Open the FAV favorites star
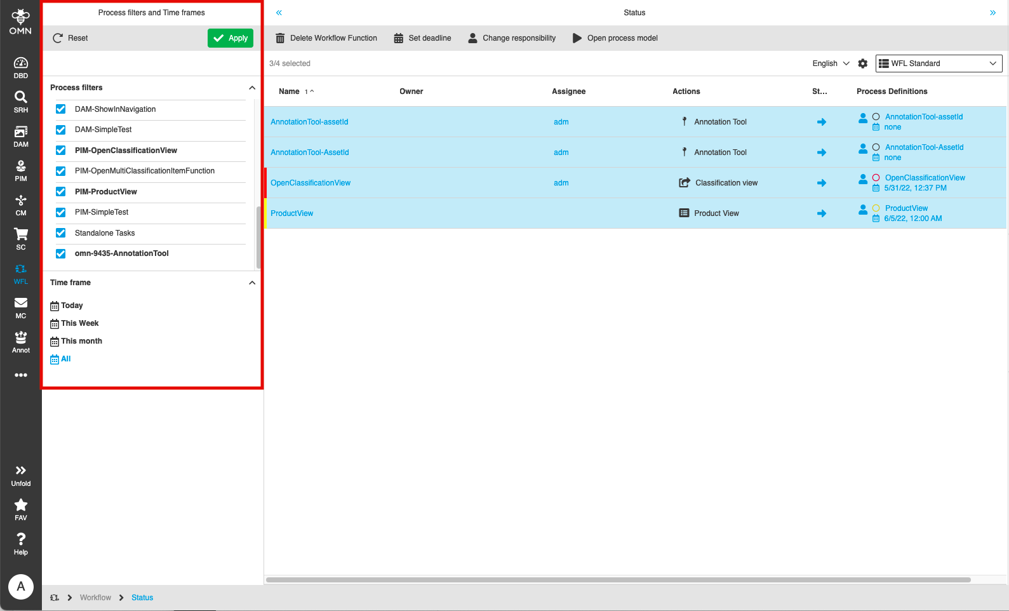This screenshot has width=1009, height=611. pos(21,510)
